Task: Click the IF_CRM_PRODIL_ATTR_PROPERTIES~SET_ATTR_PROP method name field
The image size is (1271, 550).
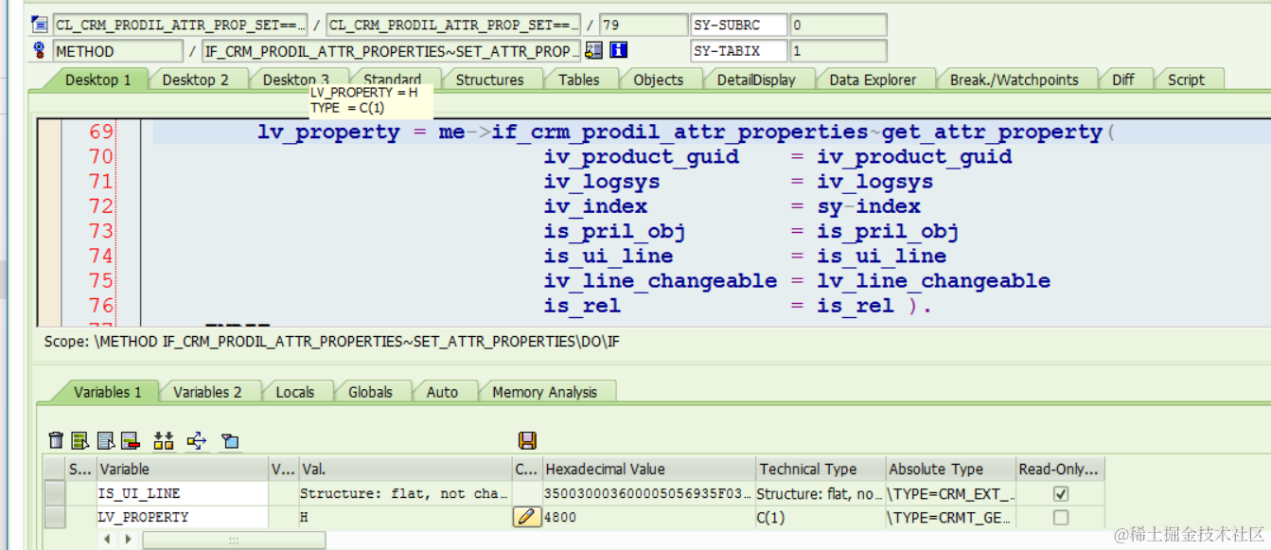Action: pyautogui.click(x=391, y=50)
